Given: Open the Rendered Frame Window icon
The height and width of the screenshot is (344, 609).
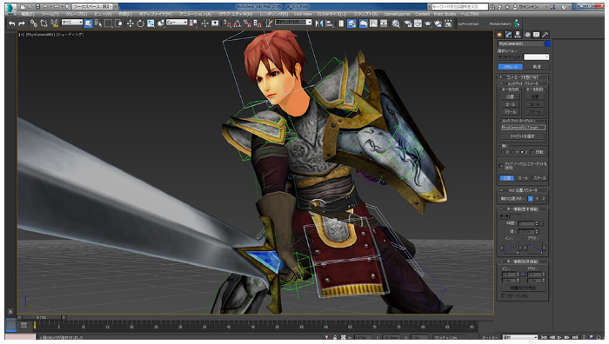Looking at the screenshot, I should [x=418, y=23].
